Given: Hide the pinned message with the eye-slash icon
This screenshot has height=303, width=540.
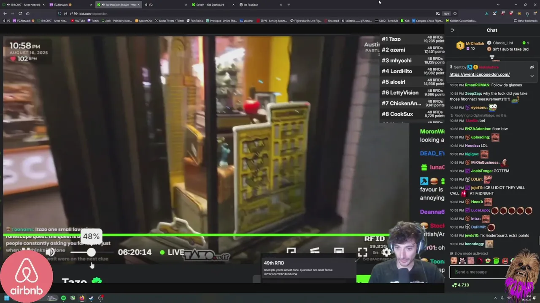Looking at the screenshot, I should coord(532,67).
